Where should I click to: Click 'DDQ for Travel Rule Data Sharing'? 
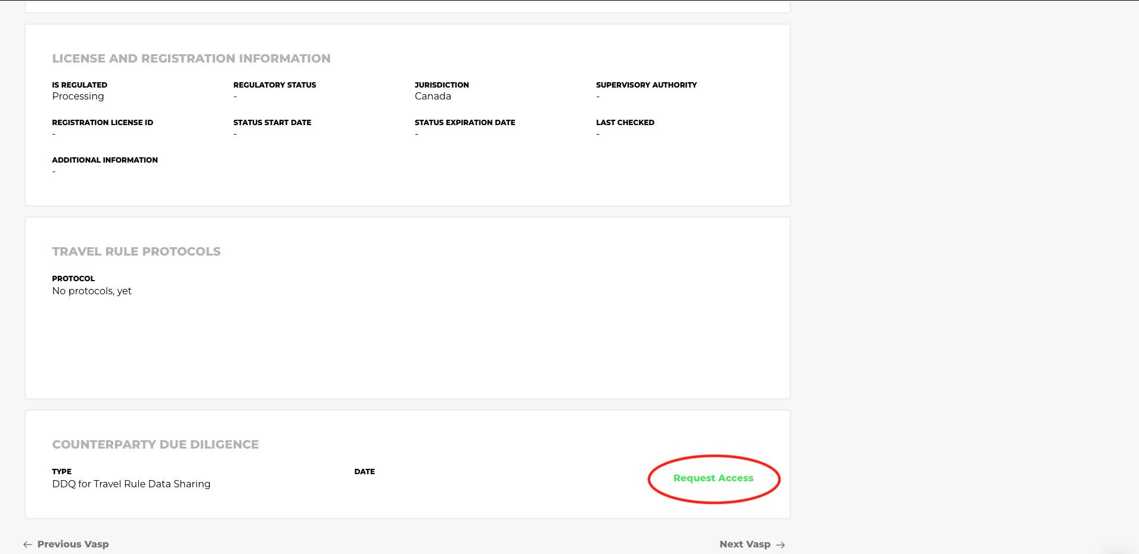pos(131,484)
